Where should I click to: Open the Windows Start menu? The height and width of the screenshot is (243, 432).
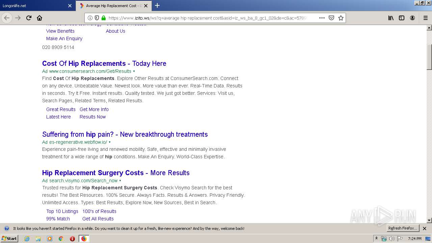[9, 239]
